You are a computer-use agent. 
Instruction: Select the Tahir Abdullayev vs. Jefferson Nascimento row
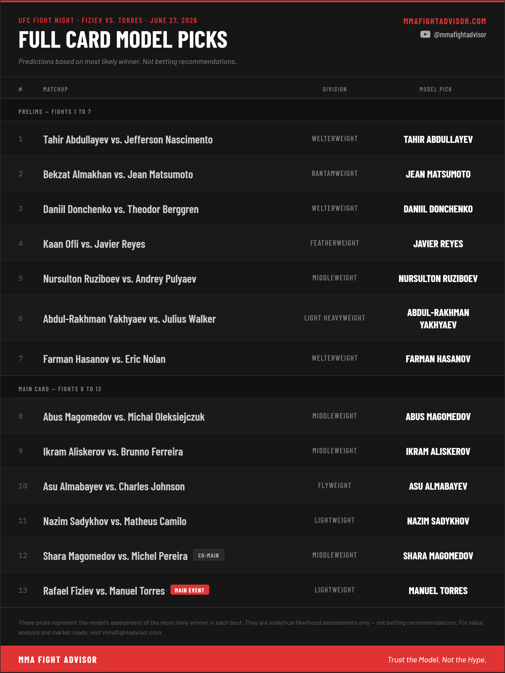coord(252,139)
